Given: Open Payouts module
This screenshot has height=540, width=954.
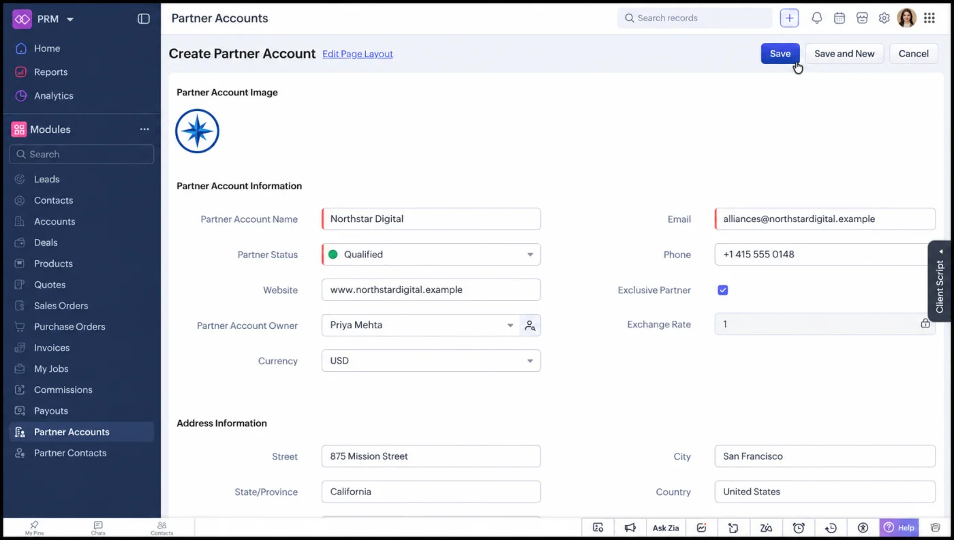Looking at the screenshot, I should (x=51, y=411).
